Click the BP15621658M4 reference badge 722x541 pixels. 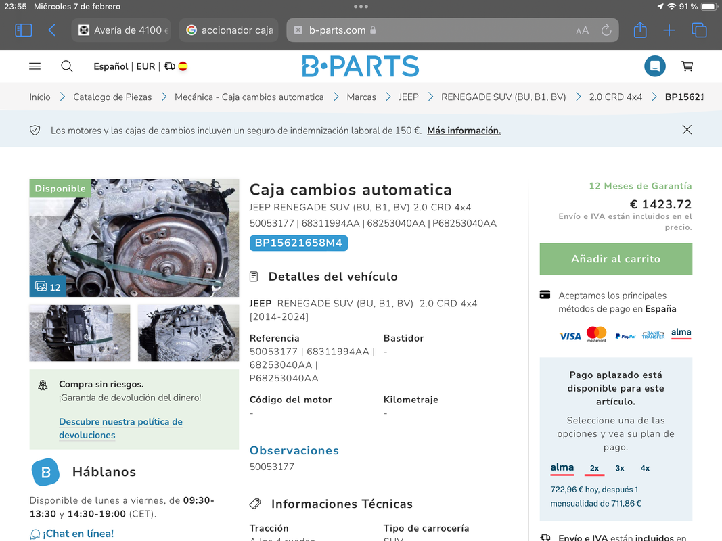coord(298,243)
